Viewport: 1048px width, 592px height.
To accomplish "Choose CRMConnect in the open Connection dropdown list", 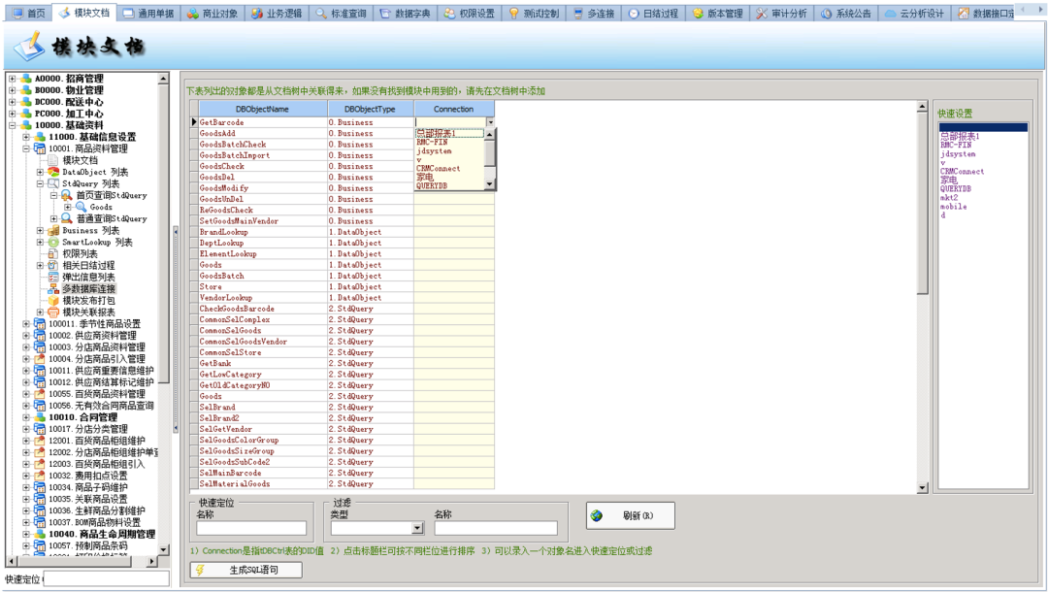I will (x=439, y=168).
